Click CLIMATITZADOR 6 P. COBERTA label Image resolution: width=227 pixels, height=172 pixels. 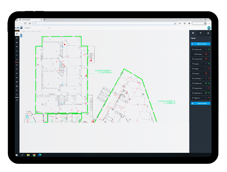(x=166, y=102)
